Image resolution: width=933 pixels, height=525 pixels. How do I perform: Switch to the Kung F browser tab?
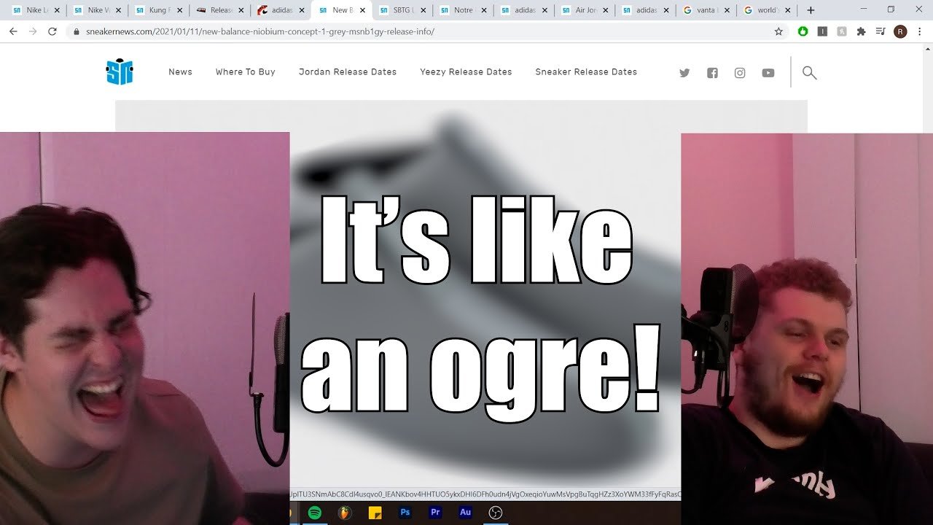157,10
